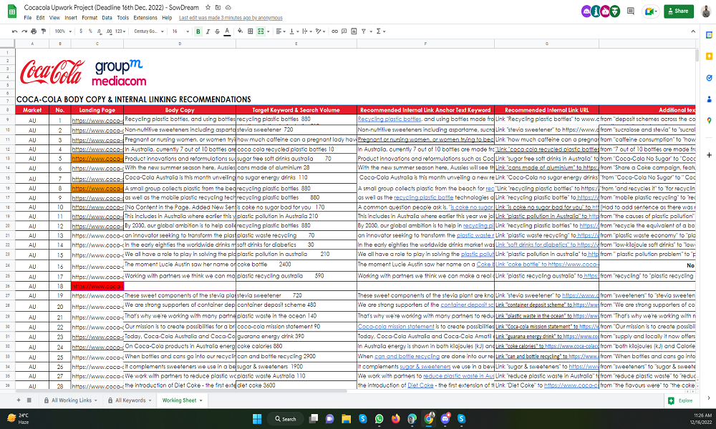Open the Vertical align dropdown
716x429 pixels.
294,31
